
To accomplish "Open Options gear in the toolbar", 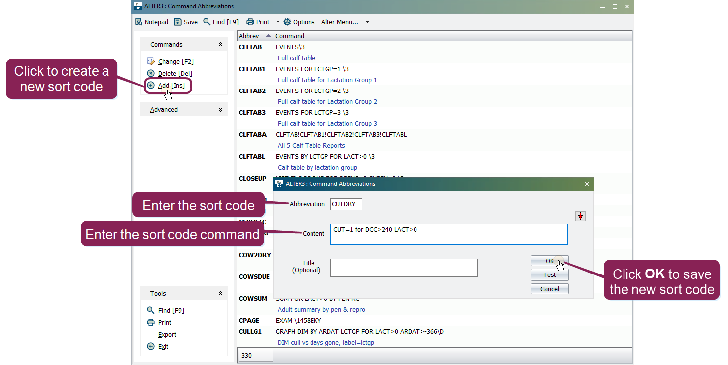I will (299, 22).
